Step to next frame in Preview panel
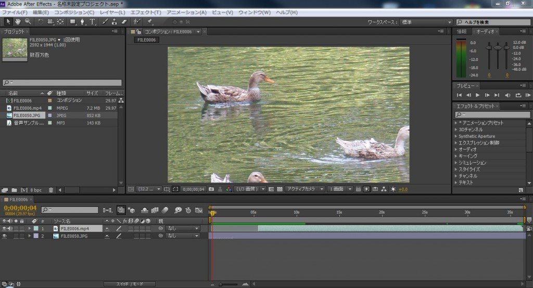 (x=487, y=95)
